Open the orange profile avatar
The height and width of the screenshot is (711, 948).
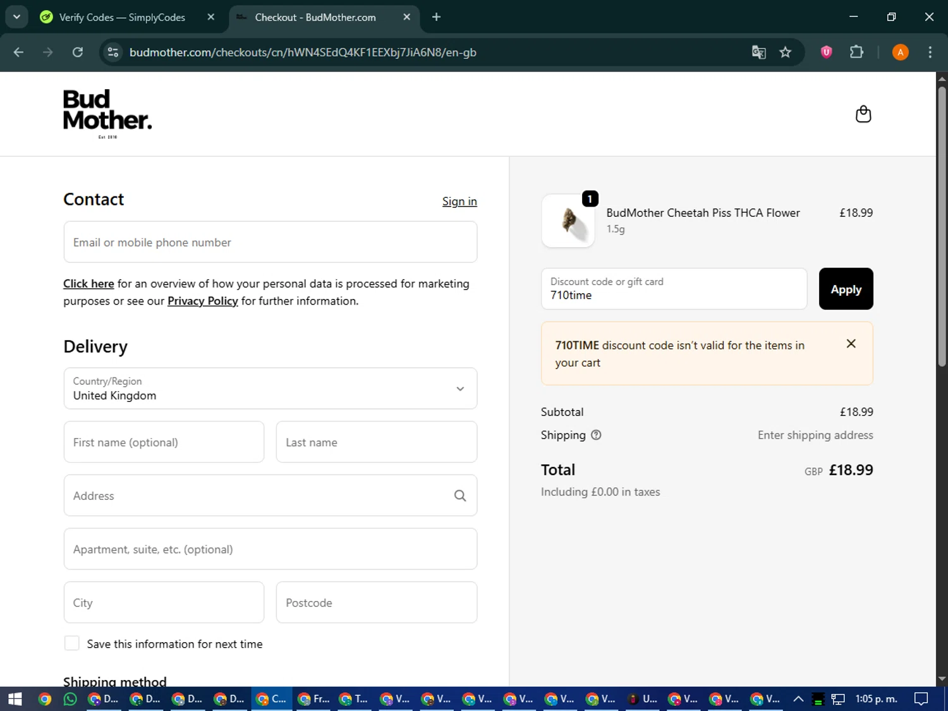pos(901,52)
